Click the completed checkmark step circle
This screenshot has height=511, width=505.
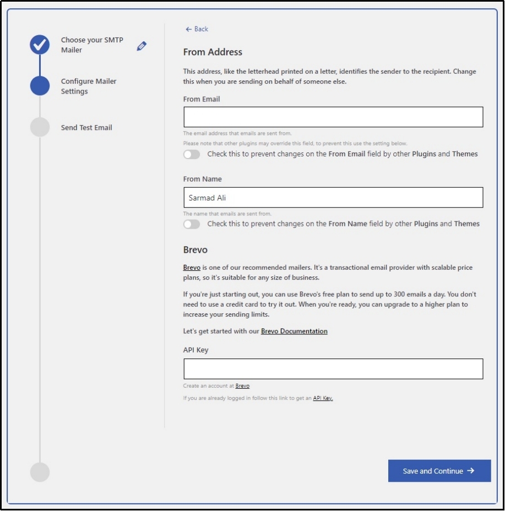[x=40, y=45]
